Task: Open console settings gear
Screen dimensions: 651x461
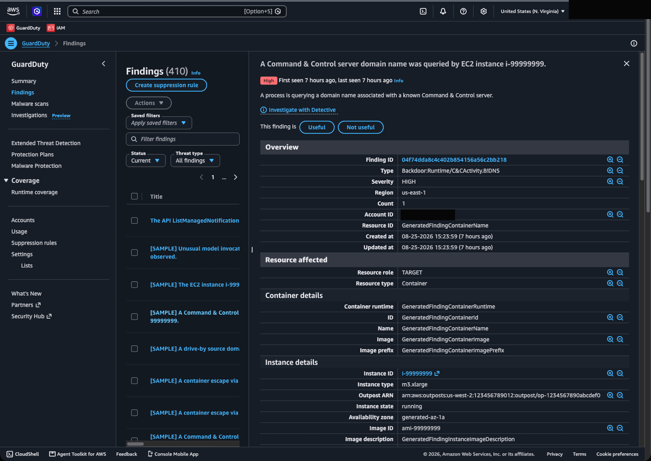Action: [x=484, y=11]
